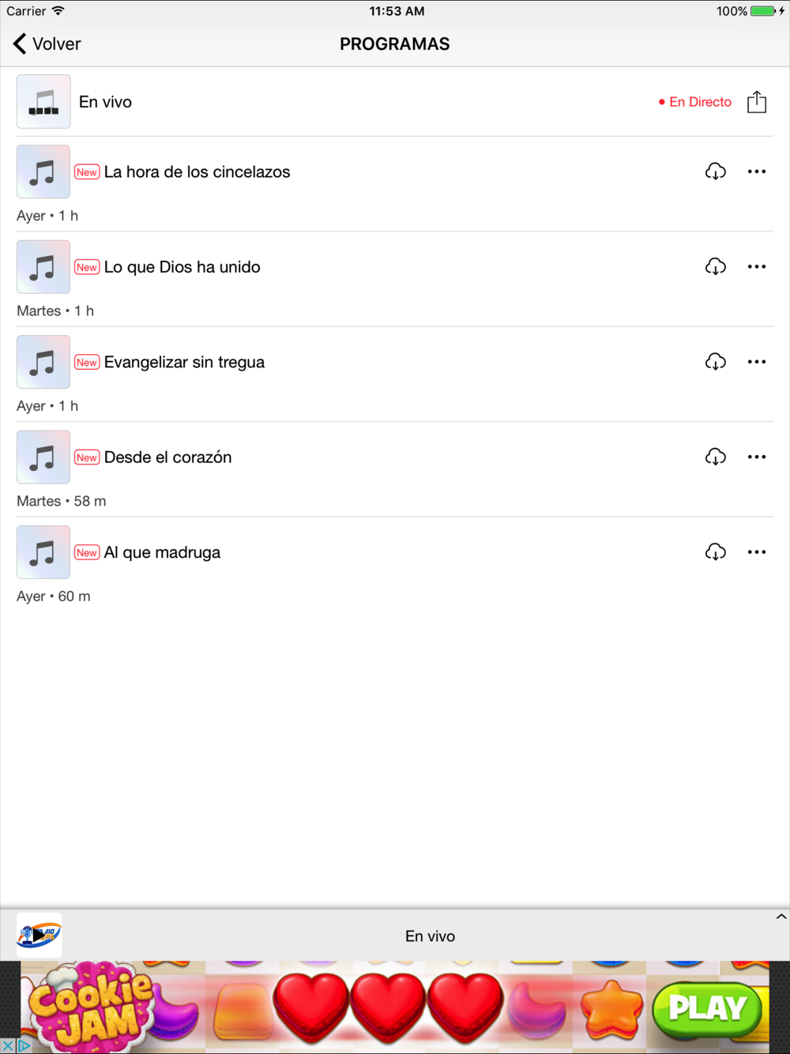Open the Desde el corazón program
Viewport: 790px width, 1054px height.
(167, 457)
